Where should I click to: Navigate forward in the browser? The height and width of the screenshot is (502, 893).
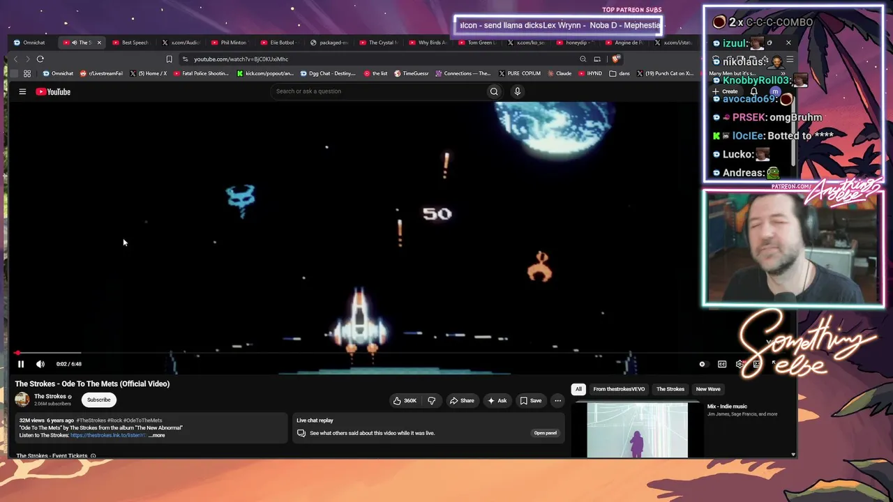click(28, 59)
